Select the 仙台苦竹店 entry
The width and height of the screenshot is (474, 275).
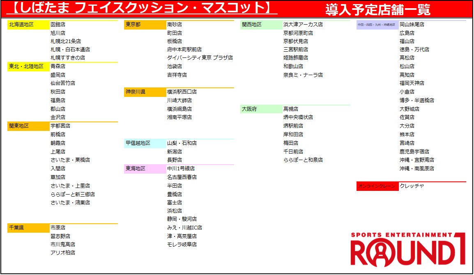pyautogui.click(x=63, y=83)
